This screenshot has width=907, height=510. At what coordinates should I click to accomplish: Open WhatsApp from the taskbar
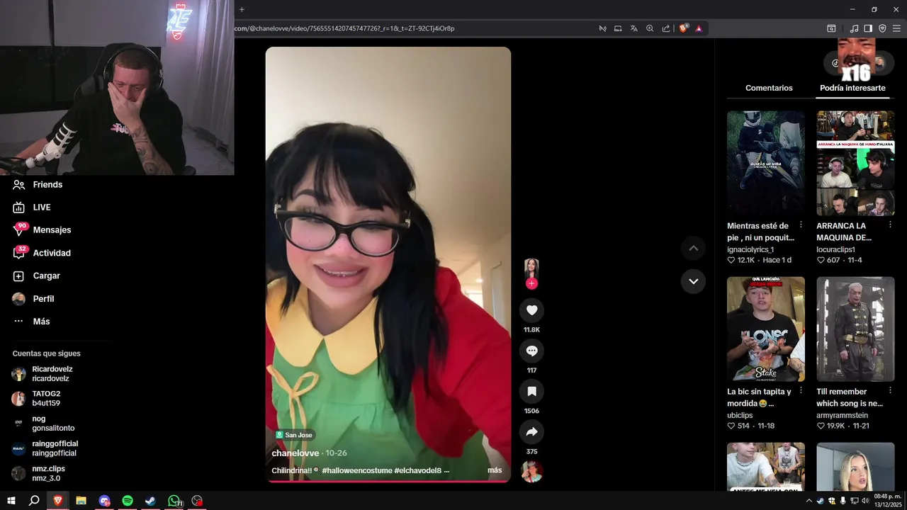(x=174, y=501)
